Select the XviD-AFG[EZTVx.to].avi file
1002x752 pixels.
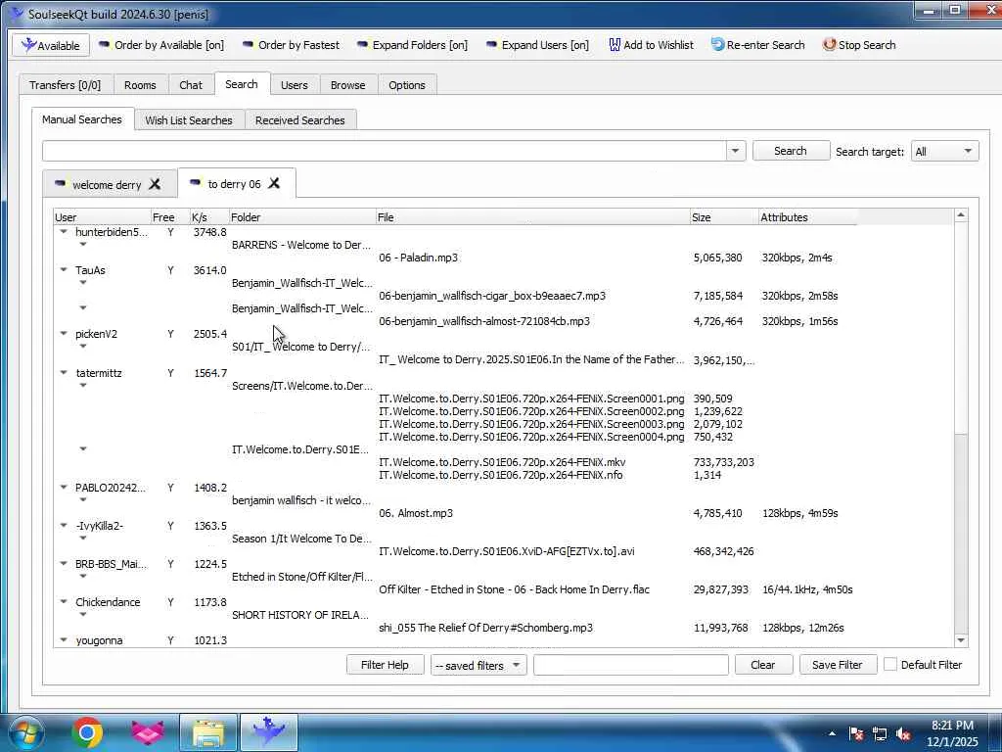pyautogui.click(x=506, y=551)
